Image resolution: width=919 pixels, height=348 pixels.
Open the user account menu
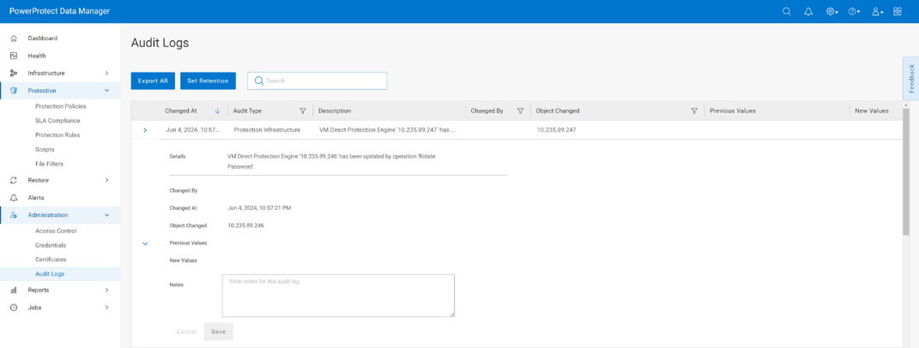point(876,11)
